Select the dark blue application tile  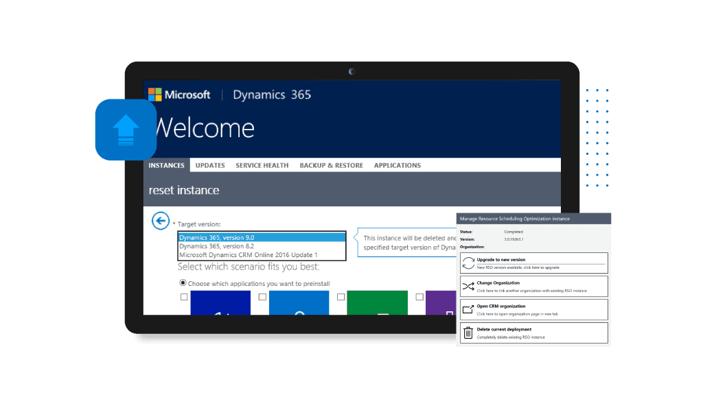click(x=220, y=303)
